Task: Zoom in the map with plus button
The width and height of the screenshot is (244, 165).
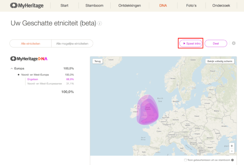Action: pyautogui.click(x=232, y=146)
